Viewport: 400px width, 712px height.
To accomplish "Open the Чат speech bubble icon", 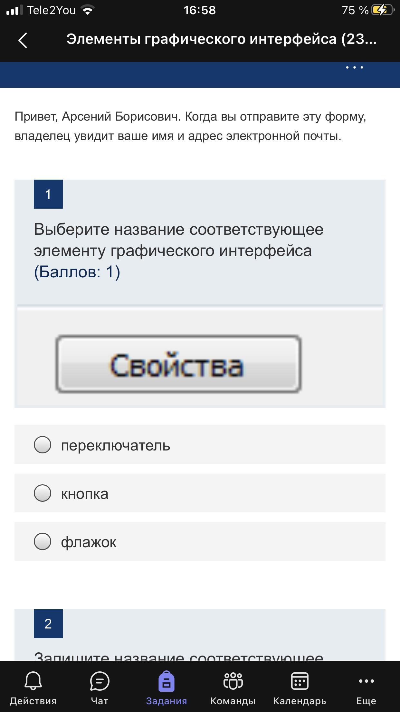I will click(x=100, y=681).
